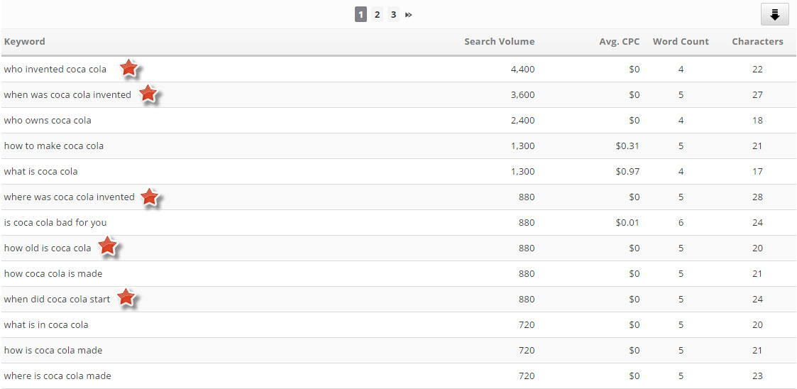The image size is (797, 389).
Task: Jump to results page 3
Action: [x=393, y=14]
